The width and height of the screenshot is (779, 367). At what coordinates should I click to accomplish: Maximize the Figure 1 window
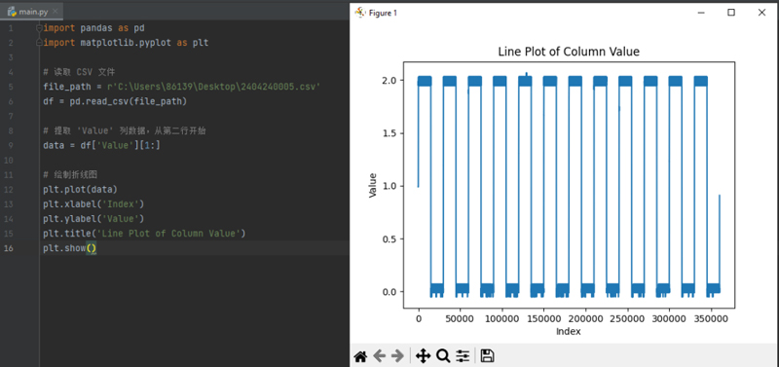pyautogui.click(x=731, y=13)
